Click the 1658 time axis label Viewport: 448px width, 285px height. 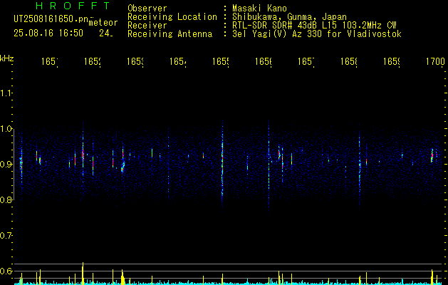coord(349,61)
